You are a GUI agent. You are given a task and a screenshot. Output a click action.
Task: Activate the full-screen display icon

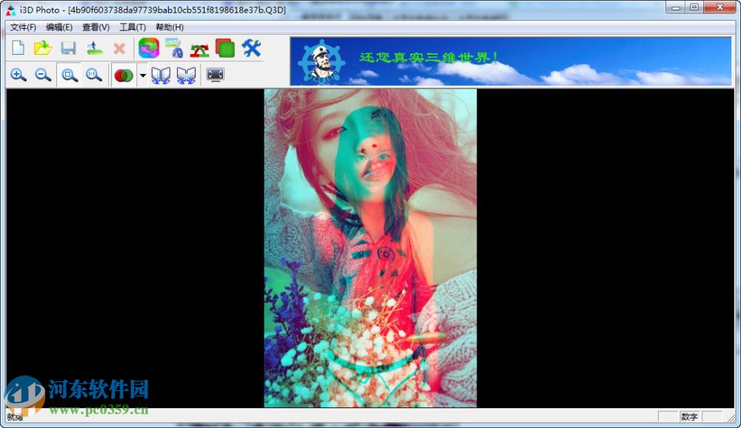215,74
